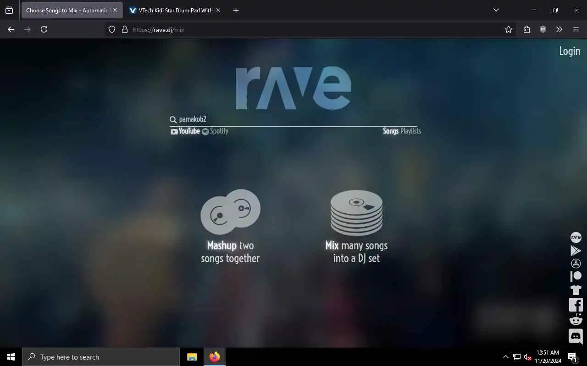Open the Rave app link in sidebar

click(x=576, y=237)
